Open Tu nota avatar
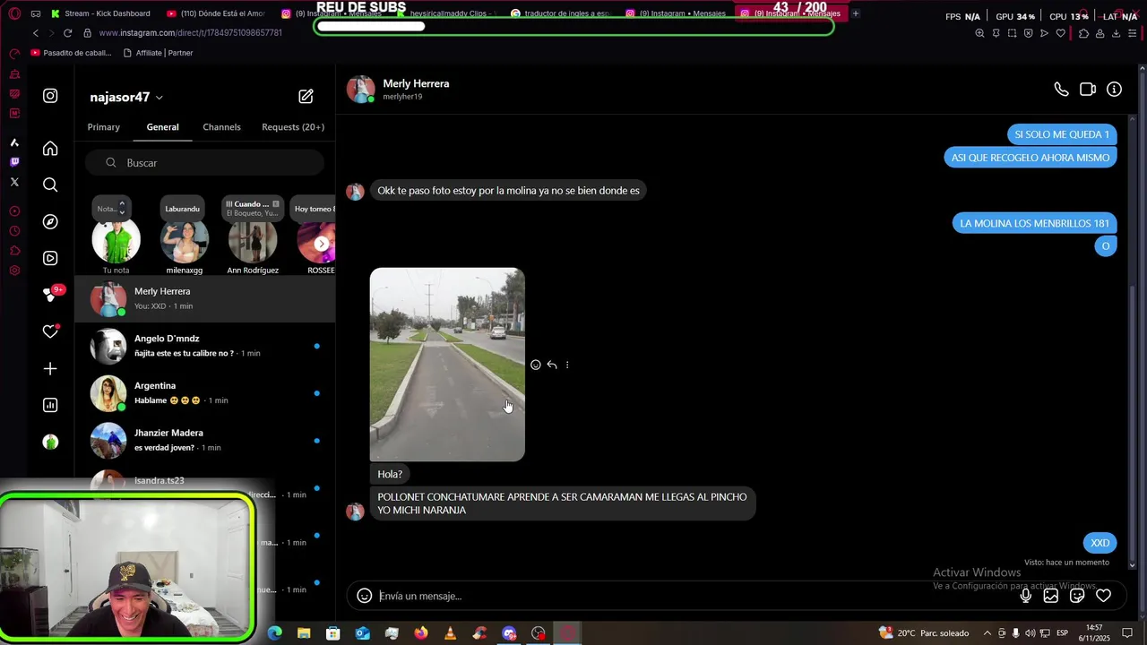Image resolution: width=1147 pixels, height=645 pixels. tap(116, 241)
